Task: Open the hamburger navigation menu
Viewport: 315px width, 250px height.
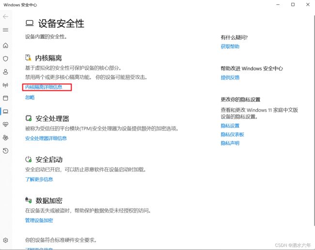Action: 6,30
